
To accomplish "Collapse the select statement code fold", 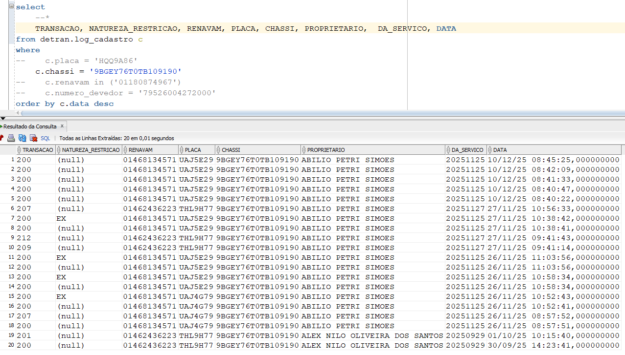I will [x=11, y=6].
